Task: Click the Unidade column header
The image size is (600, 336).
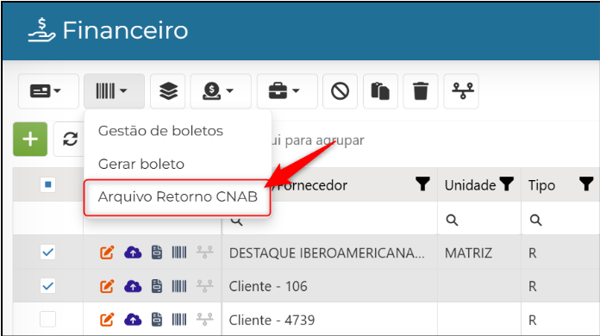Action: click(471, 185)
